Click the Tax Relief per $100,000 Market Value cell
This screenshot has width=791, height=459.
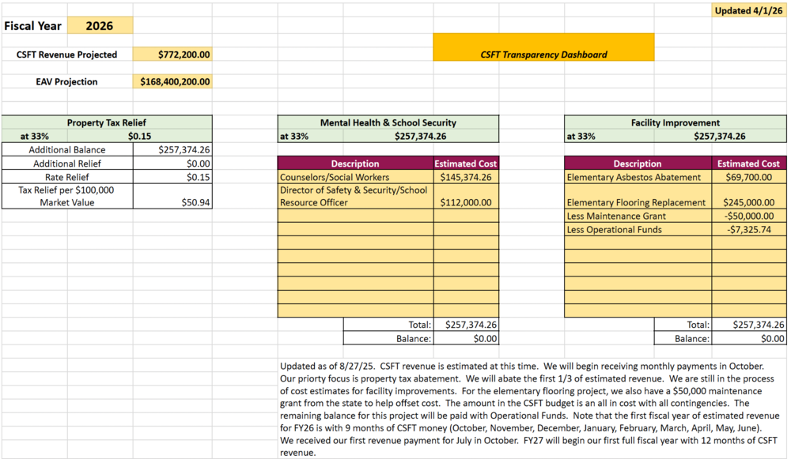coord(66,195)
